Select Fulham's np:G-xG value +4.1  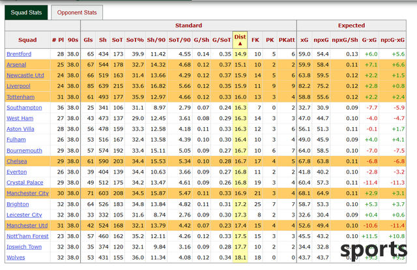click(x=398, y=140)
